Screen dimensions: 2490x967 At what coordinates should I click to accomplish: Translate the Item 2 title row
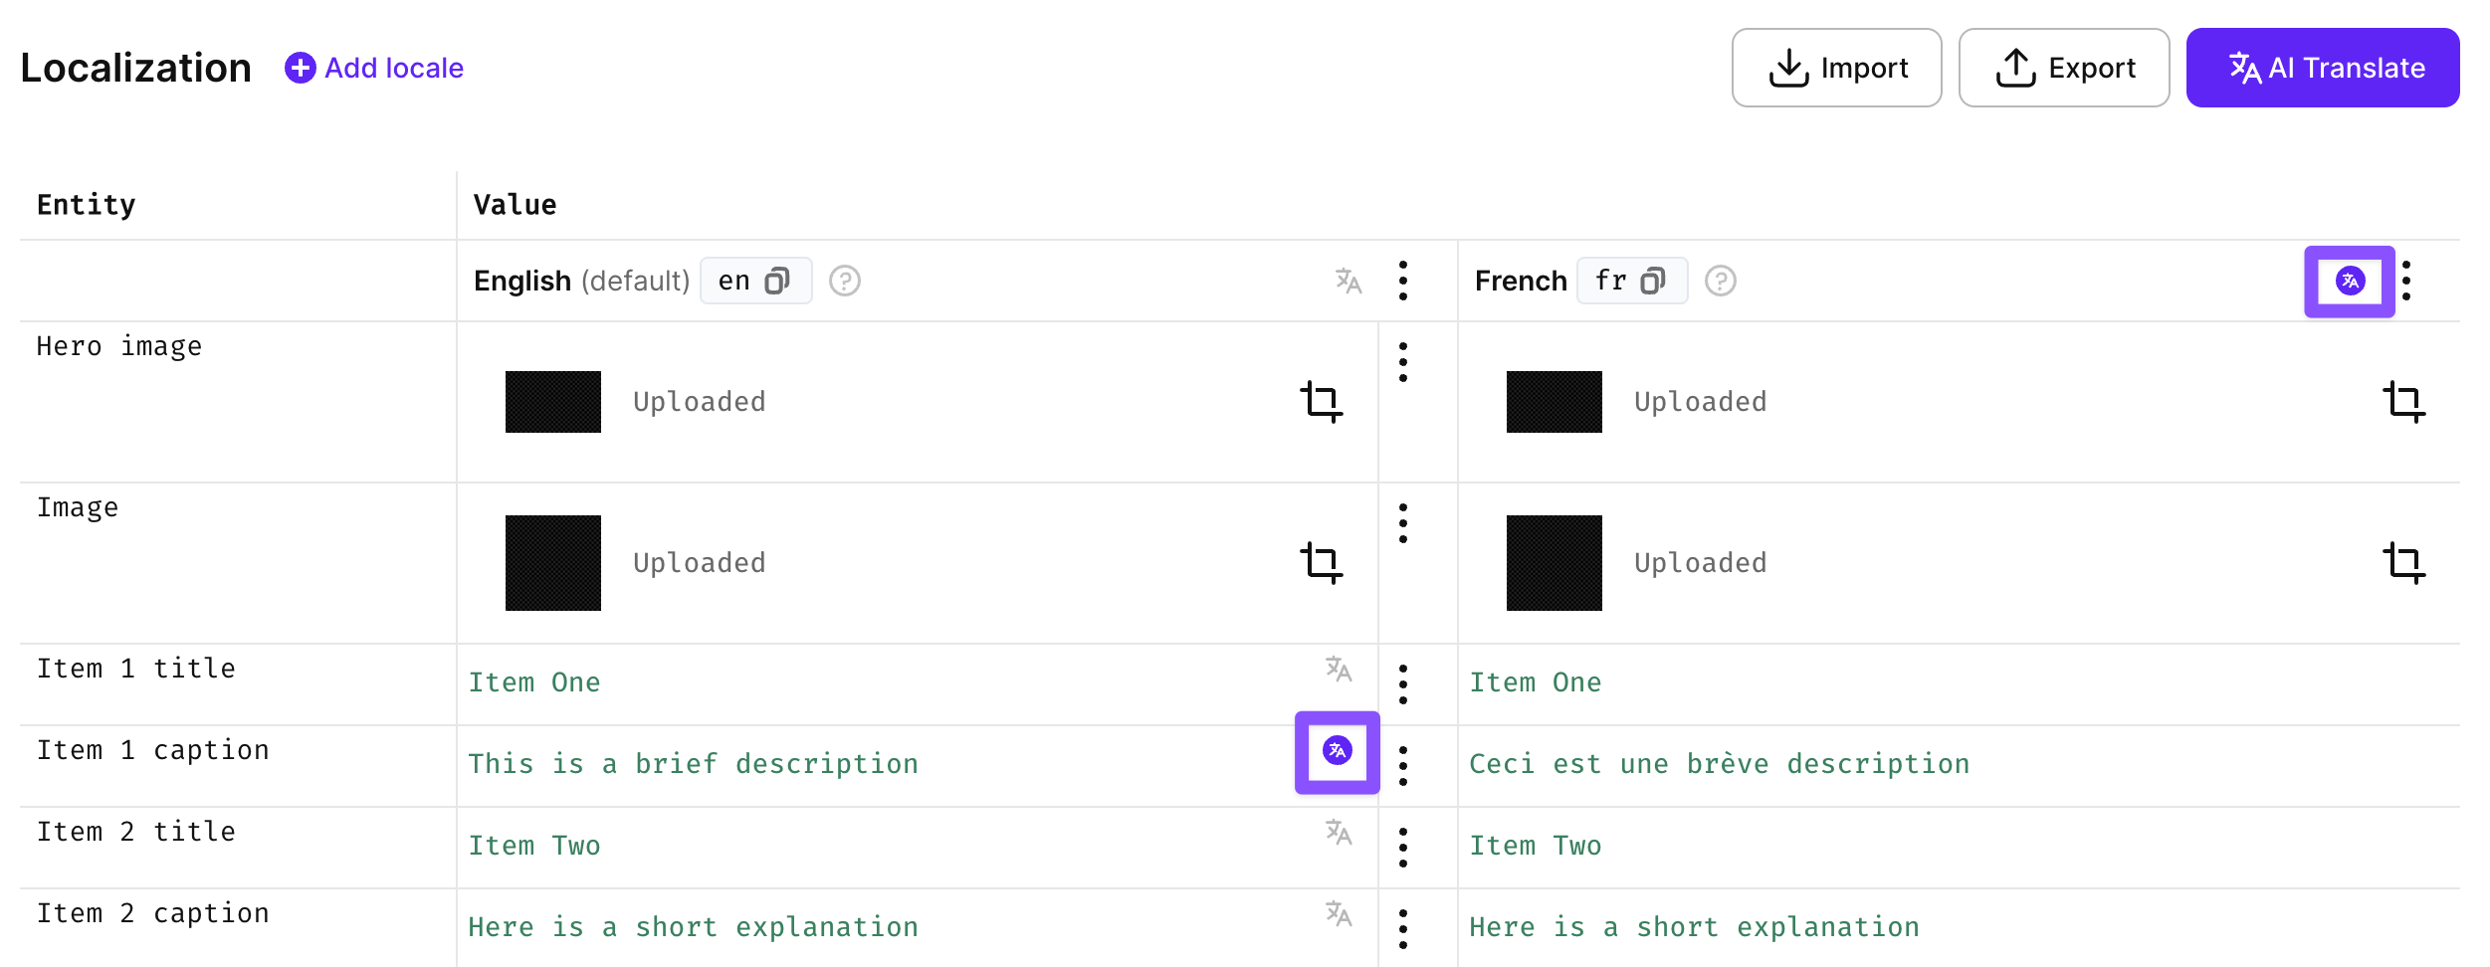click(x=1339, y=832)
